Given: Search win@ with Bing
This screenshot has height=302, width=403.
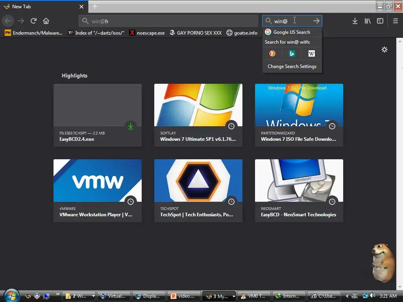Looking at the screenshot, I should click(292, 53).
